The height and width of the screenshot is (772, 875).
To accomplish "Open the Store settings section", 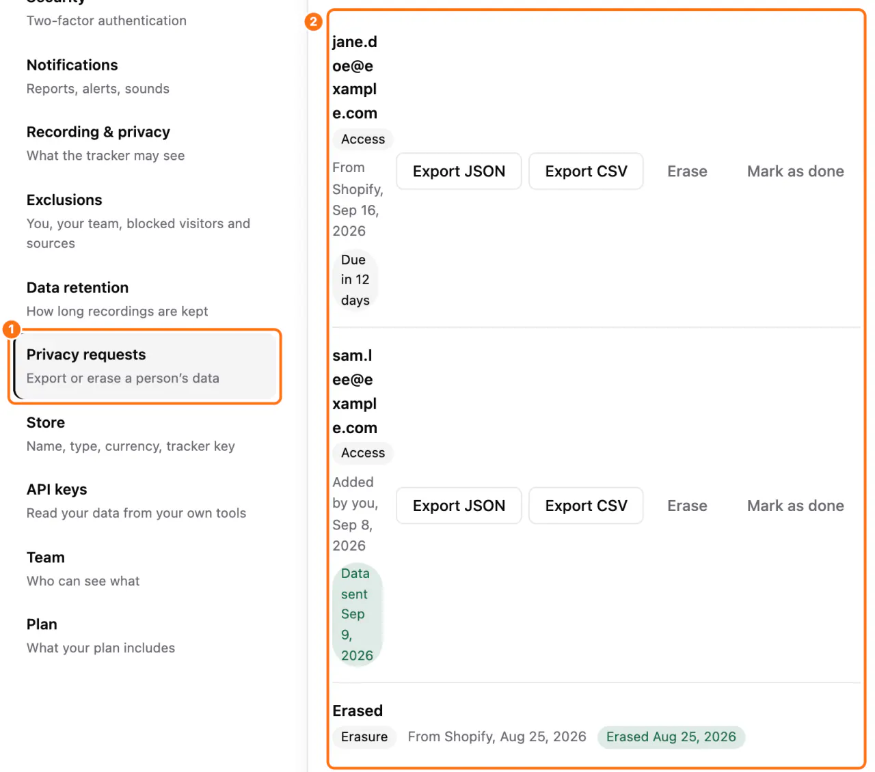I will pos(144,434).
